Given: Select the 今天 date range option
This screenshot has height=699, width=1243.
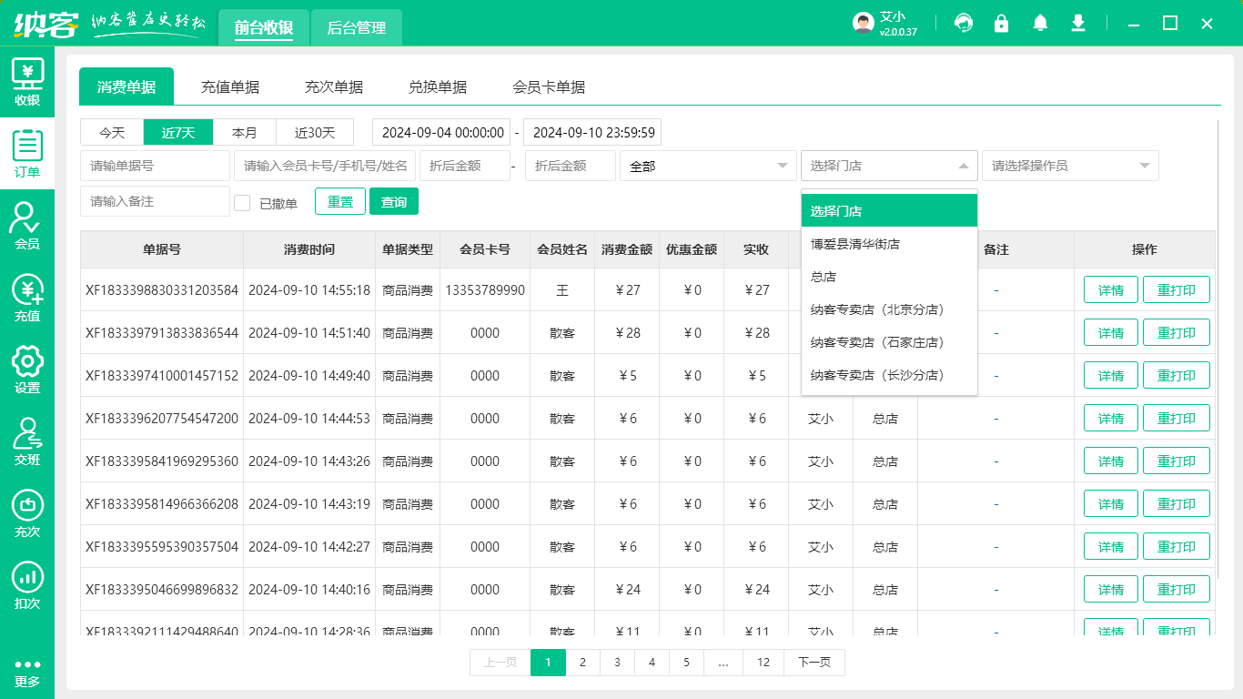Looking at the screenshot, I should coord(112,133).
